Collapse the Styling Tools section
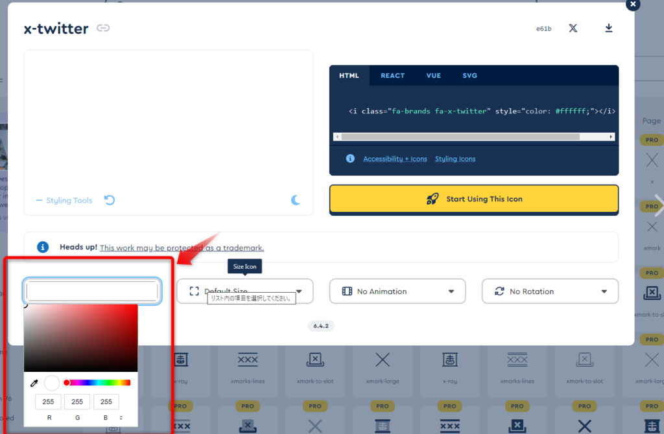The image size is (664, 434). point(64,200)
